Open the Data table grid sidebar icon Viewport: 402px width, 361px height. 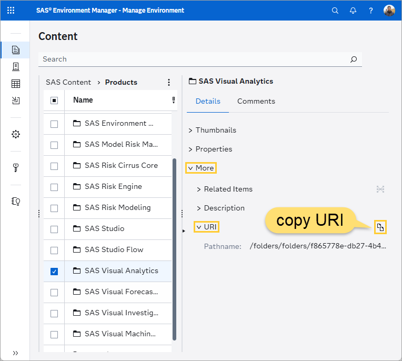coord(16,84)
